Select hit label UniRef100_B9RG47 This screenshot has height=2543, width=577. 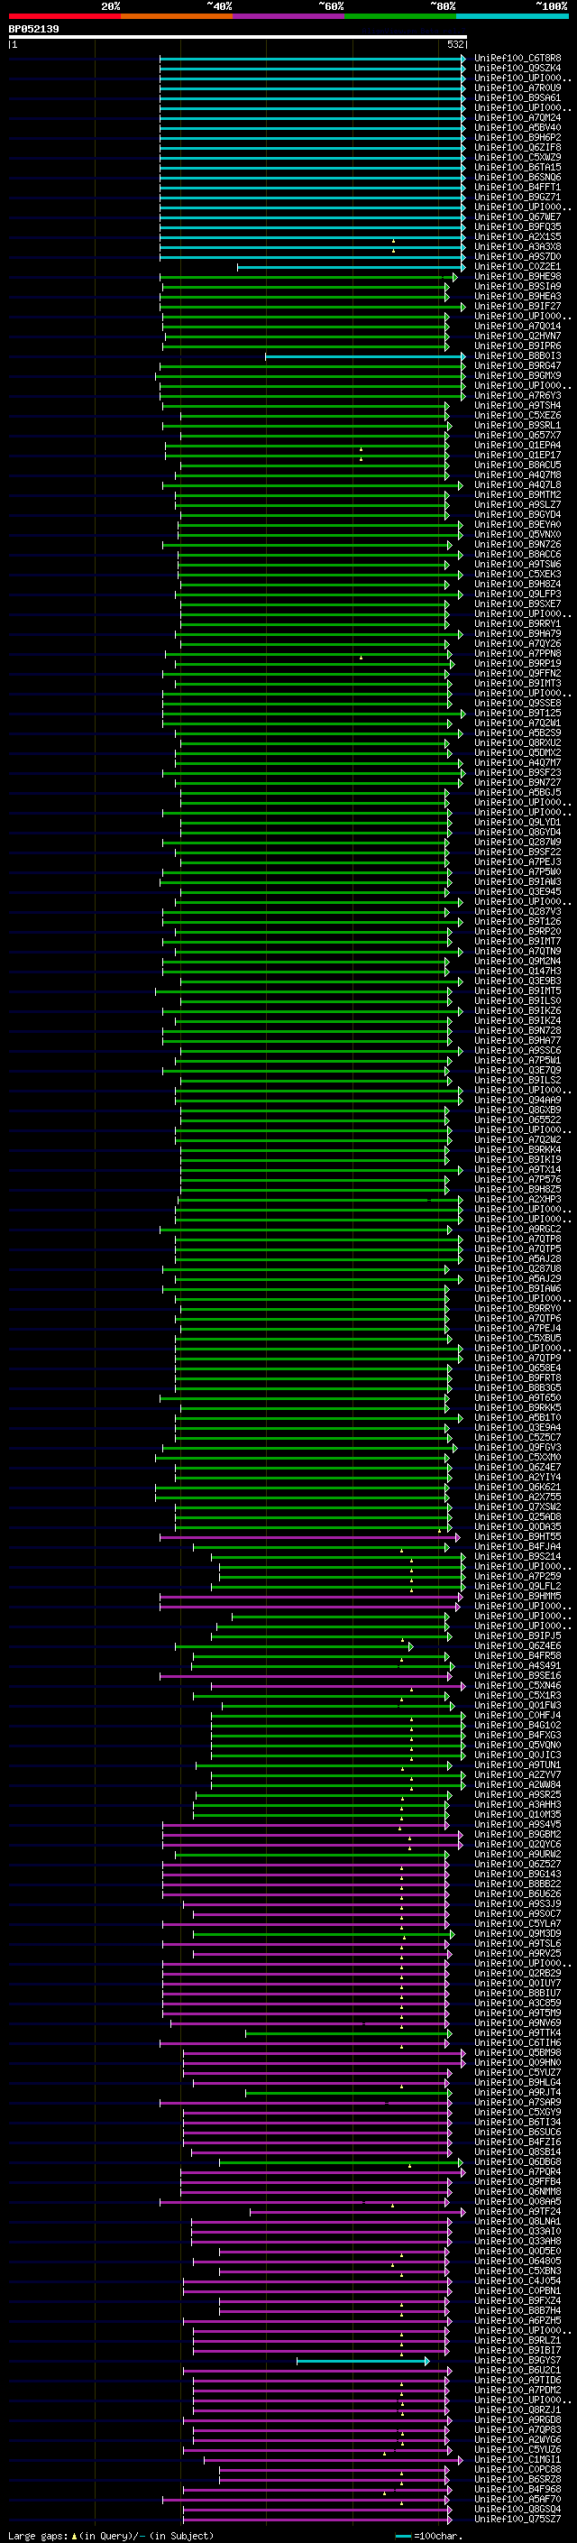click(x=517, y=366)
